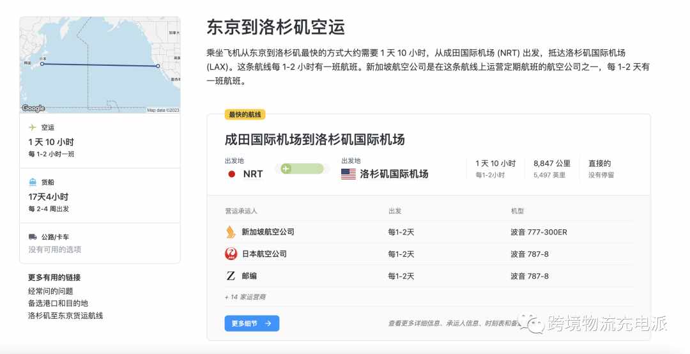Click the road/truck icon
This screenshot has height=354, width=690.
[33, 237]
